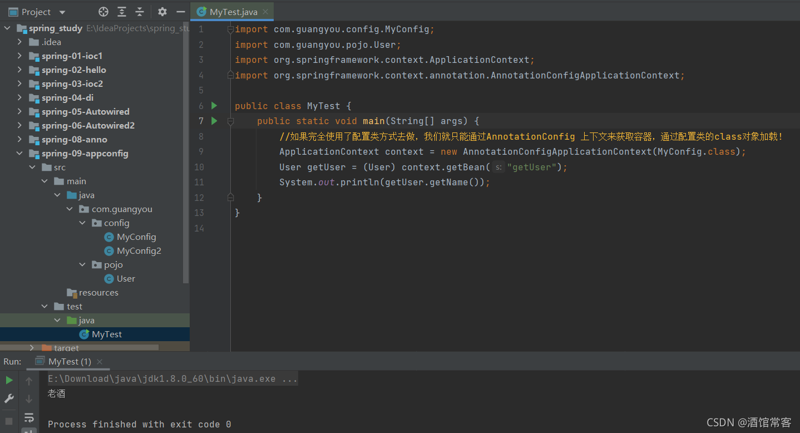Screen dimensions: 800x433
Task: Collapse the main method fold marker
Action: [230, 121]
